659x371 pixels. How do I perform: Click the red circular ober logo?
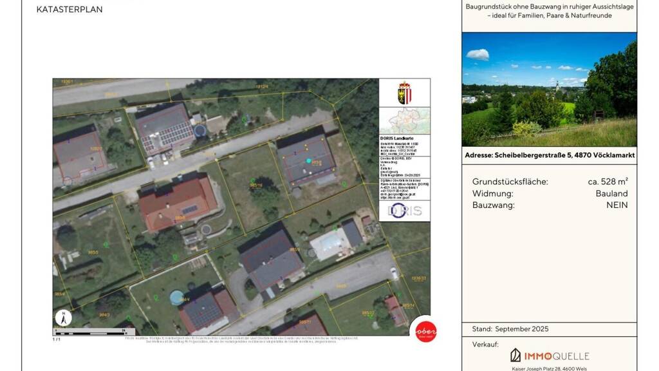pyautogui.click(x=425, y=330)
